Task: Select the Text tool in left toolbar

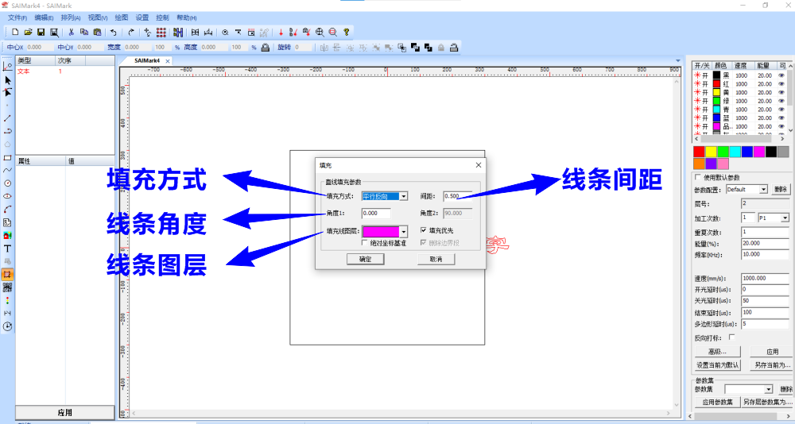Action: [x=8, y=248]
